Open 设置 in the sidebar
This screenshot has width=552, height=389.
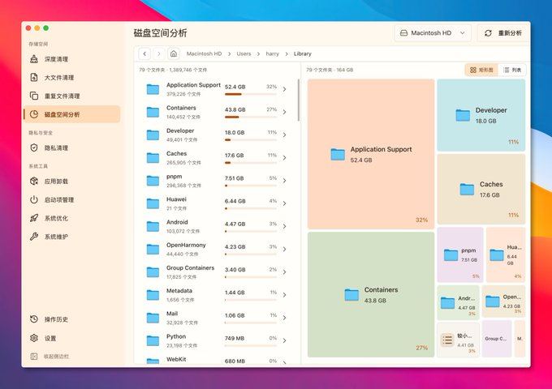(x=71, y=338)
